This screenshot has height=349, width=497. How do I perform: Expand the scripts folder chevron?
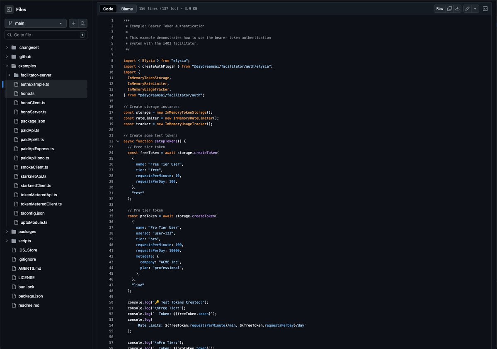tap(7, 241)
